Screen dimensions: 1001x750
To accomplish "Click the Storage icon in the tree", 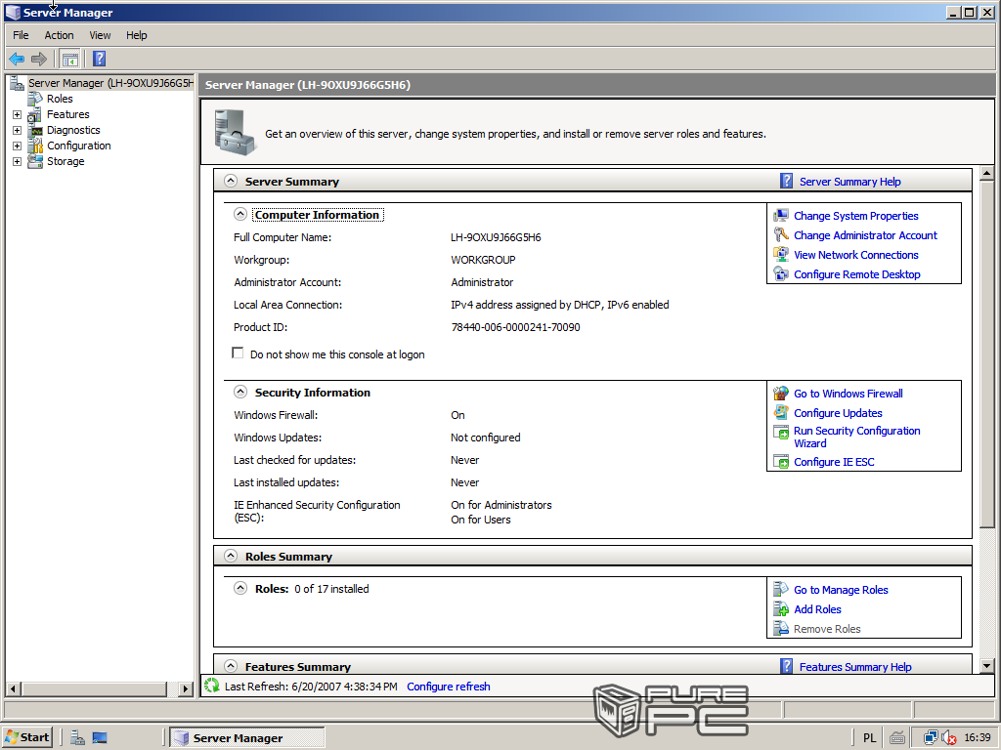I will 35,161.
